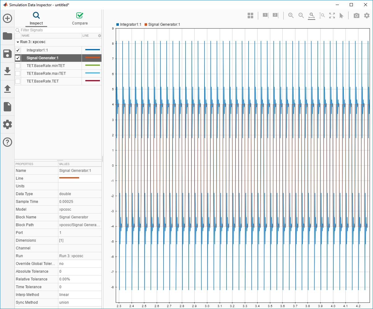
Task: Uncheck the Integrator1:1 signal checkbox
Action: tap(18, 50)
